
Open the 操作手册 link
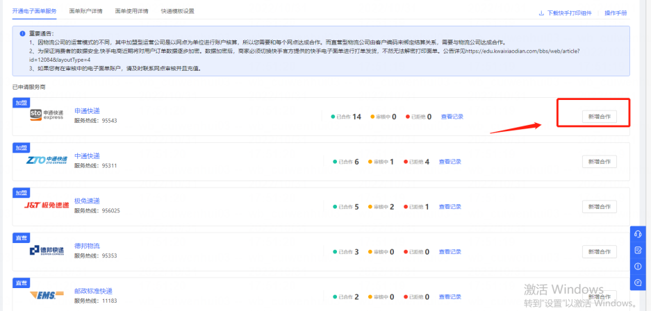tap(616, 12)
